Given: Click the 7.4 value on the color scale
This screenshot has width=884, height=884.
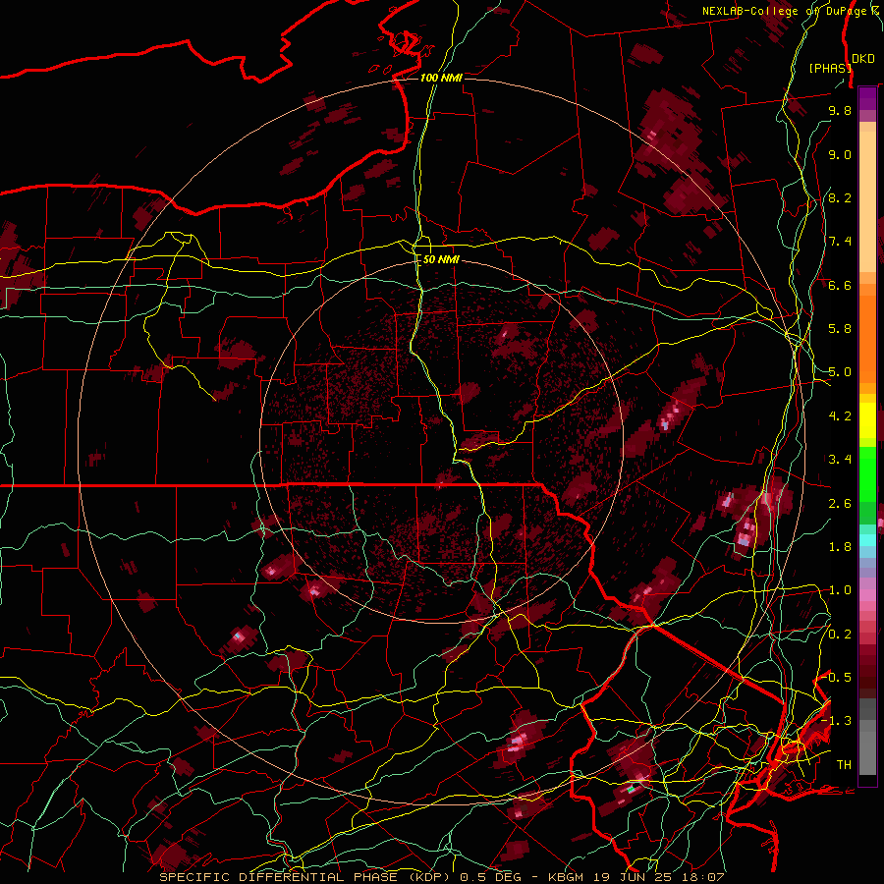Looking at the screenshot, I should click(840, 242).
